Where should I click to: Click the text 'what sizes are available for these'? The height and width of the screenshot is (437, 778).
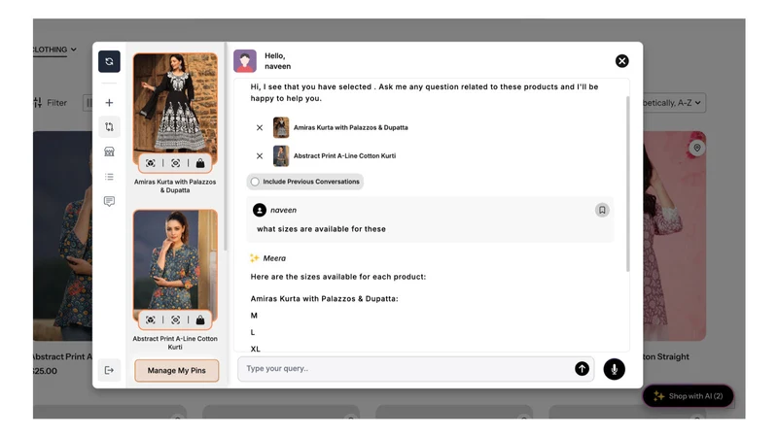pyautogui.click(x=321, y=229)
